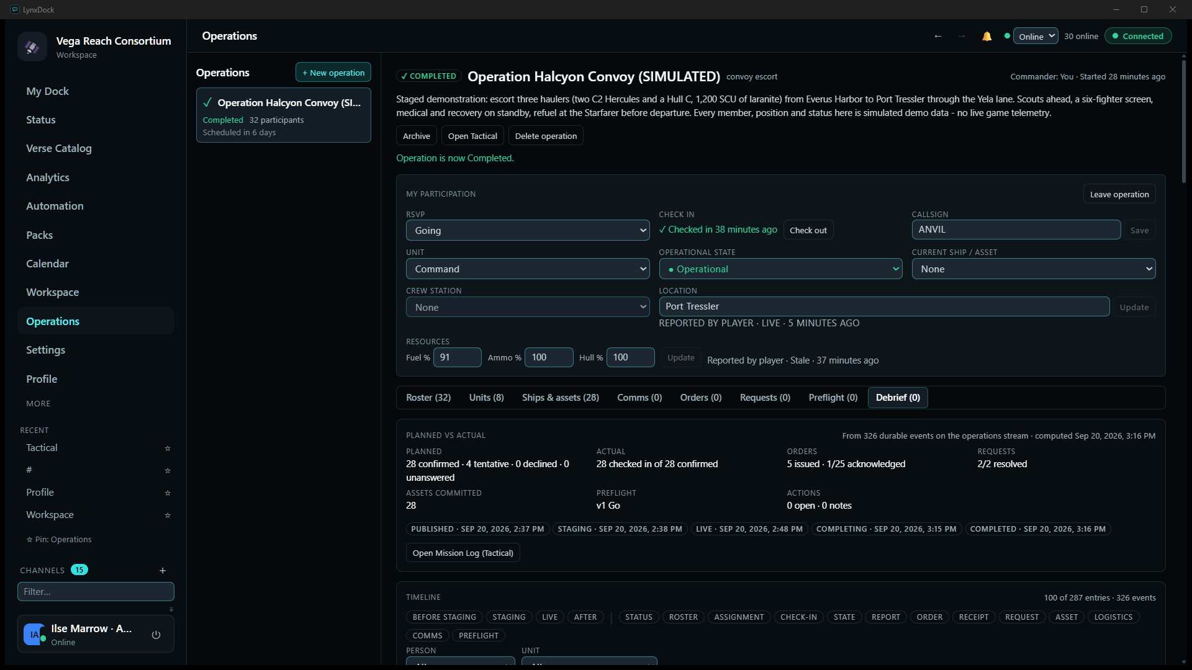Go forward with the right arrow
Viewport: 1192px width, 670px height.
(961, 36)
